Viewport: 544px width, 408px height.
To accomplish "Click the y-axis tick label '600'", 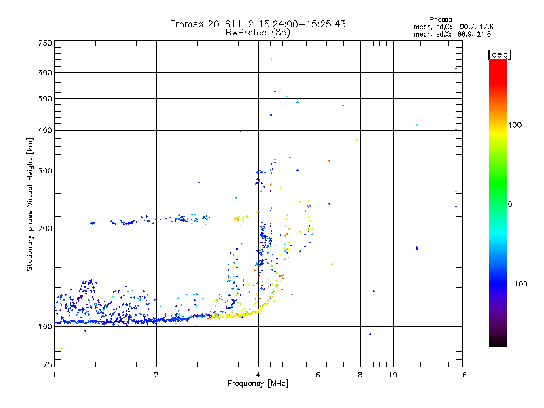I will pyautogui.click(x=45, y=73).
